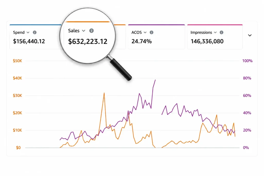Open the Impressions metric dropdown chevron

(x=215, y=32)
